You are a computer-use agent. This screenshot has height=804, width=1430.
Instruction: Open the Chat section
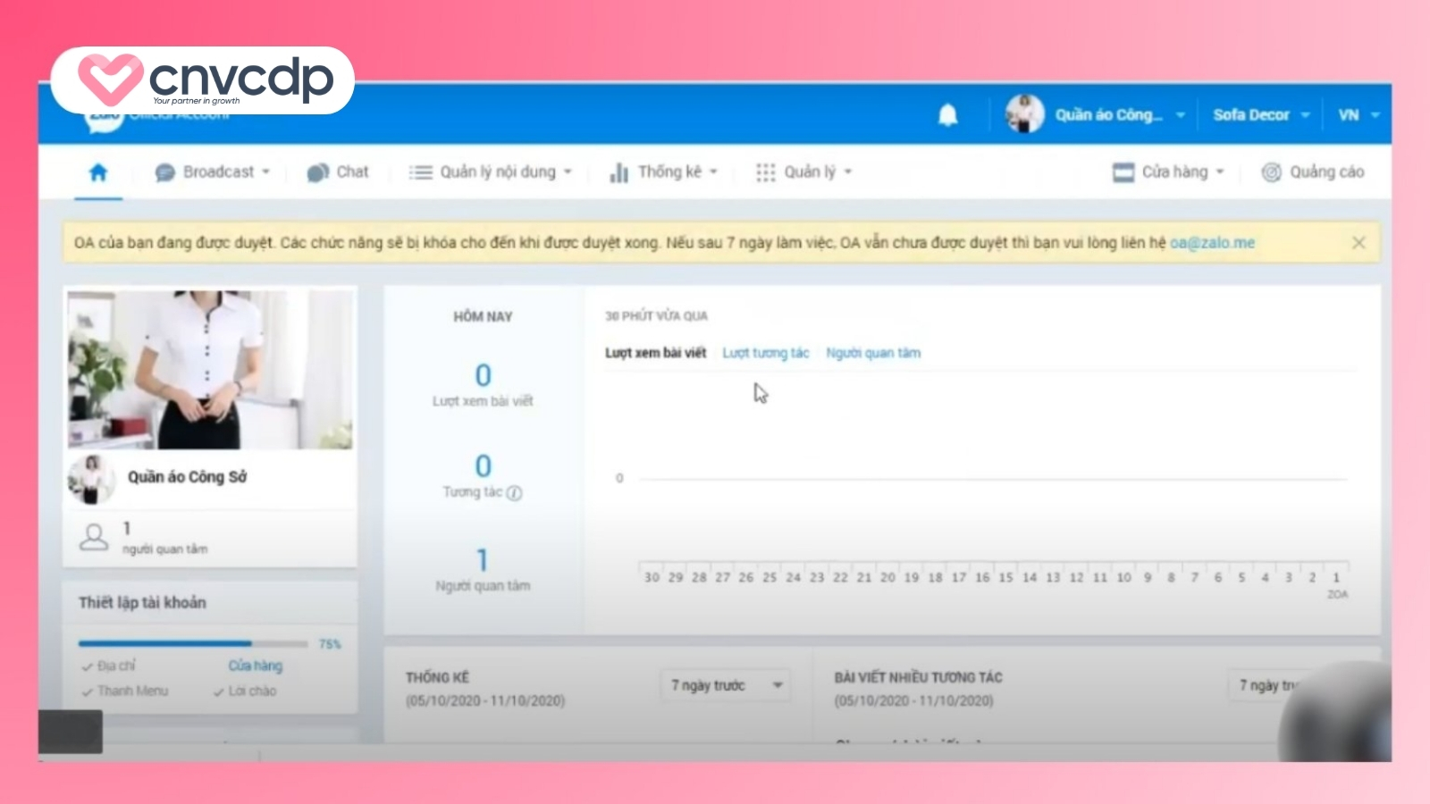[x=338, y=172]
